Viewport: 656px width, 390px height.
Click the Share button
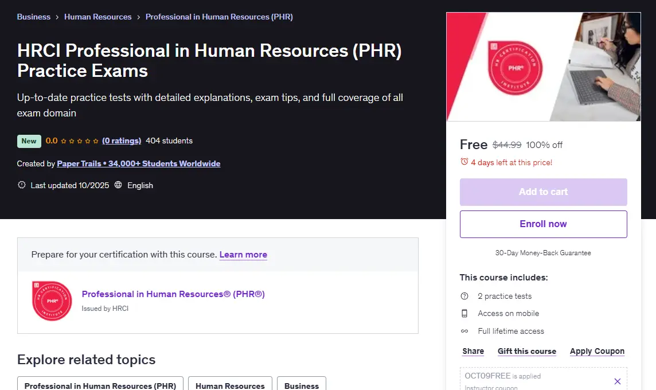tap(473, 351)
